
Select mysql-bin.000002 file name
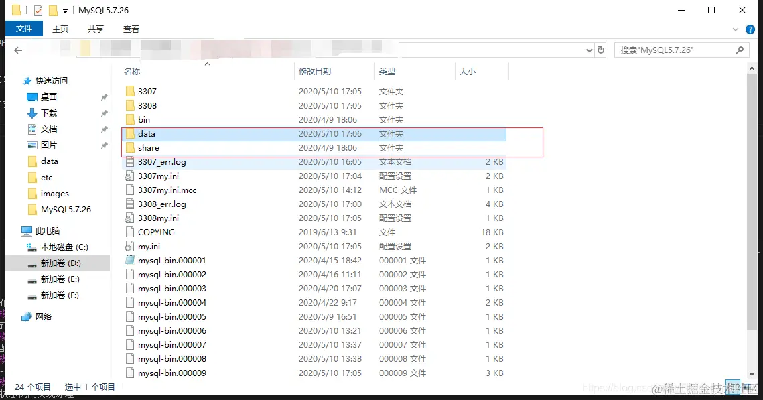(x=171, y=275)
